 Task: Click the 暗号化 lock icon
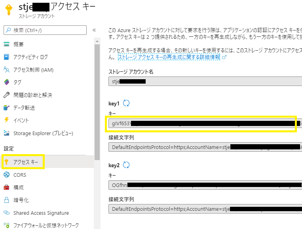pyautogui.click(x=7, y=200)
